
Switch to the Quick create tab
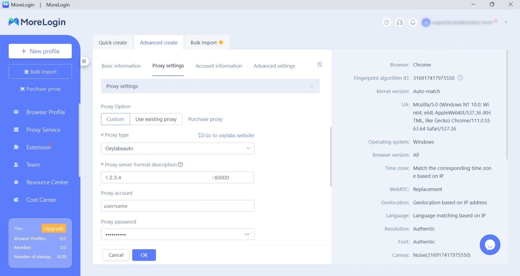coord(113,43)
